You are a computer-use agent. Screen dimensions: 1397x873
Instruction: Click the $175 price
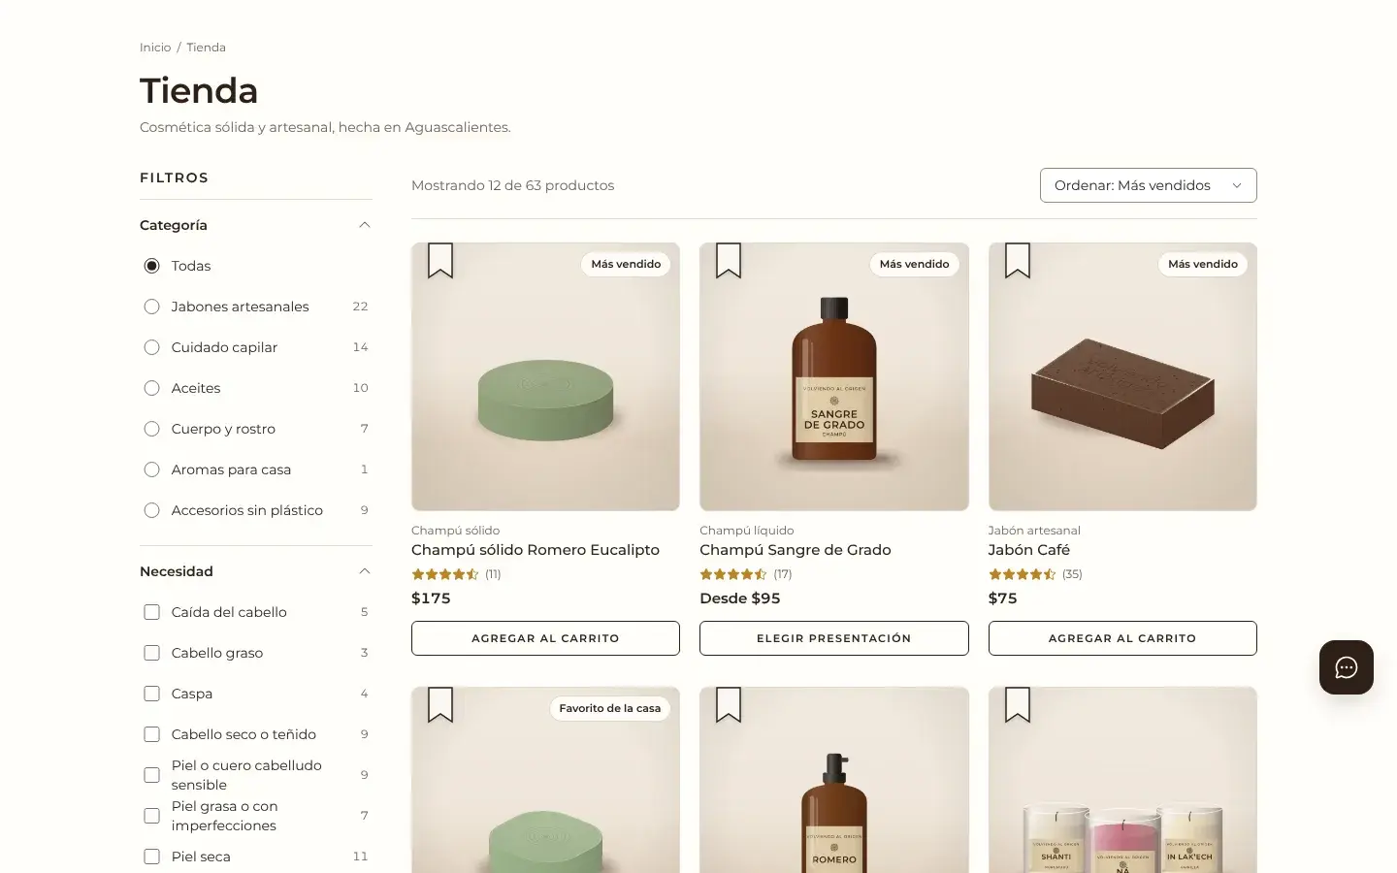(431, 598)
